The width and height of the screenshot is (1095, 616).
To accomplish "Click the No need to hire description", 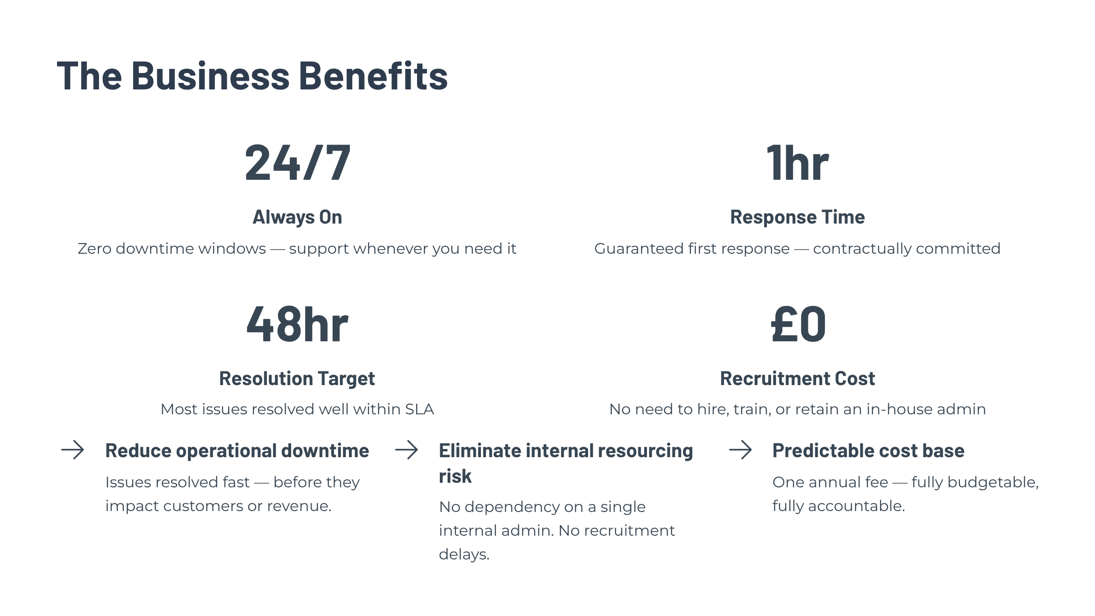I will pyautogui.click(x=798, y=409).
